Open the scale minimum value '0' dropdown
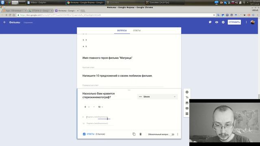This screenshot has width=260, height=146. pyautogui.click(x=87, y=107)
